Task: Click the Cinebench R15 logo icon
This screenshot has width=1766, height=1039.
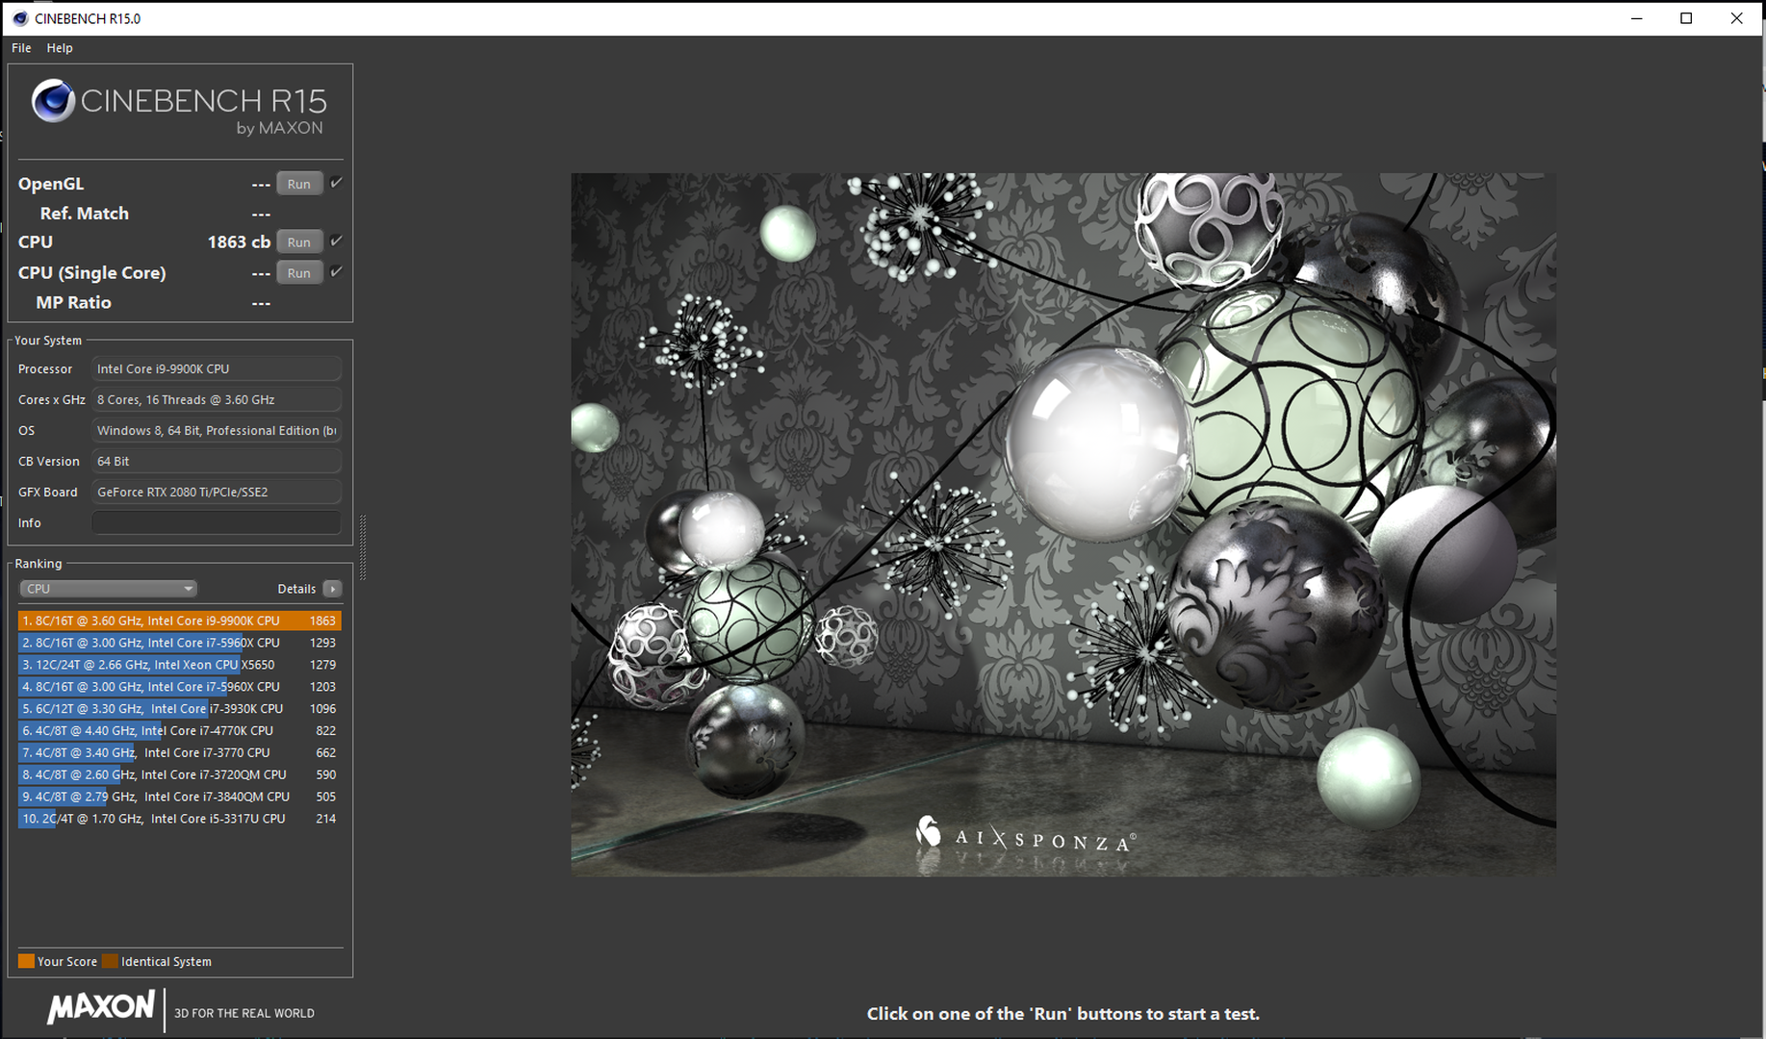Action: click(53, 101)
